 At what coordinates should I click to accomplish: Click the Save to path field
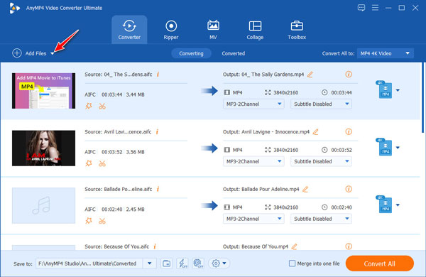[89, 264]
